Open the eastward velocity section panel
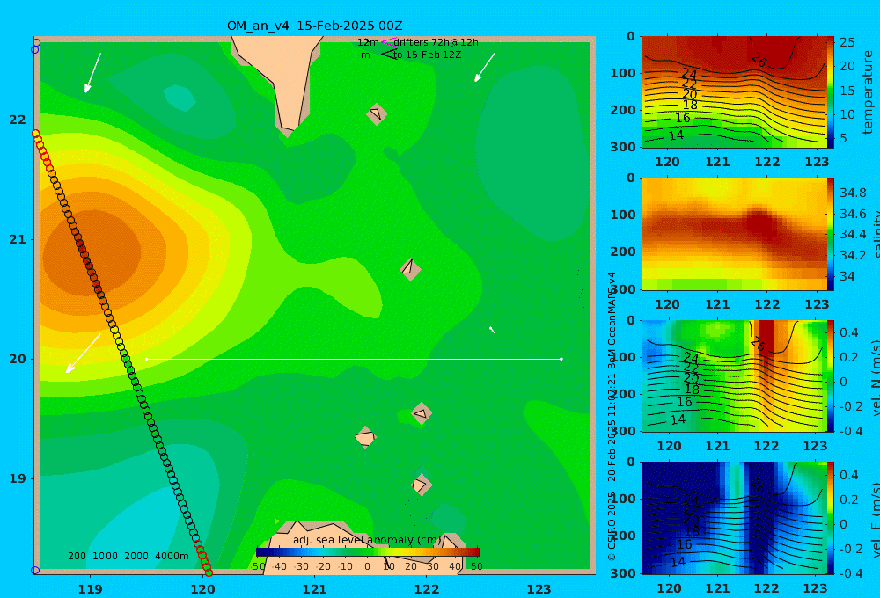This screenshot has width=880, height=598. click(734, 518)
